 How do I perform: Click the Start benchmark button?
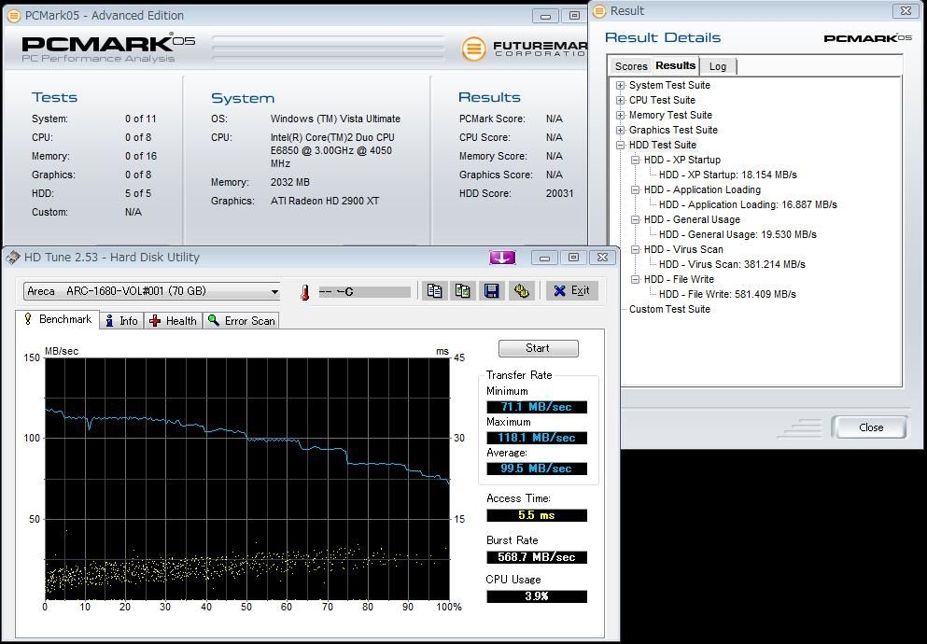coord(538,348)
